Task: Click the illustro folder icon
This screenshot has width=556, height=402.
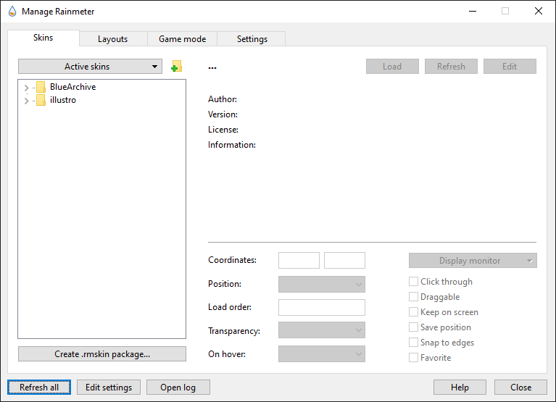Action: pos(41,100)
